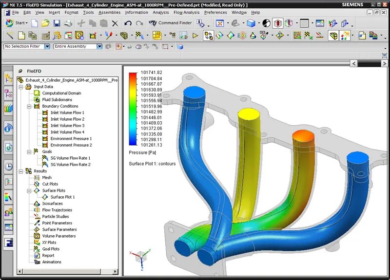Open the Insert menu
390x280 pixels.
(x=54, y=12)
